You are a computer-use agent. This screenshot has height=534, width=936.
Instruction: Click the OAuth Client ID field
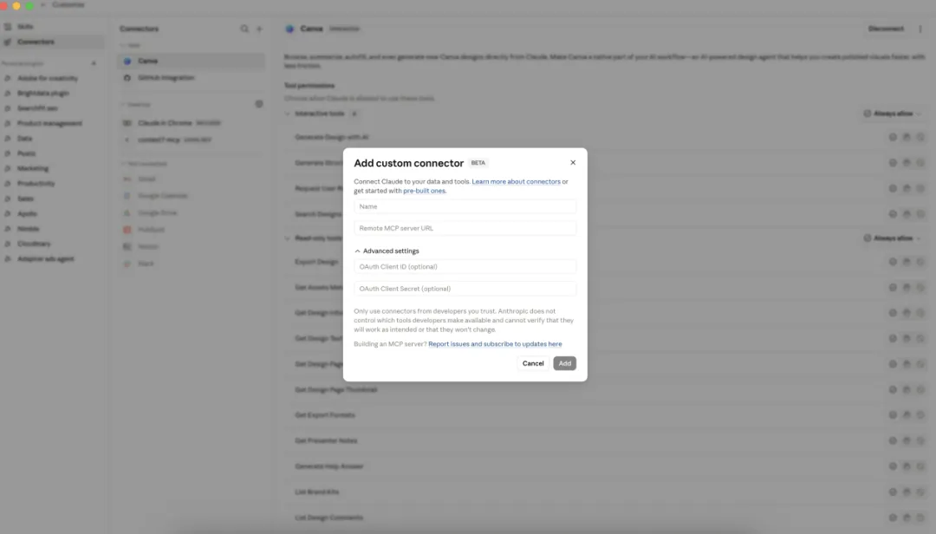pos(465,267)
